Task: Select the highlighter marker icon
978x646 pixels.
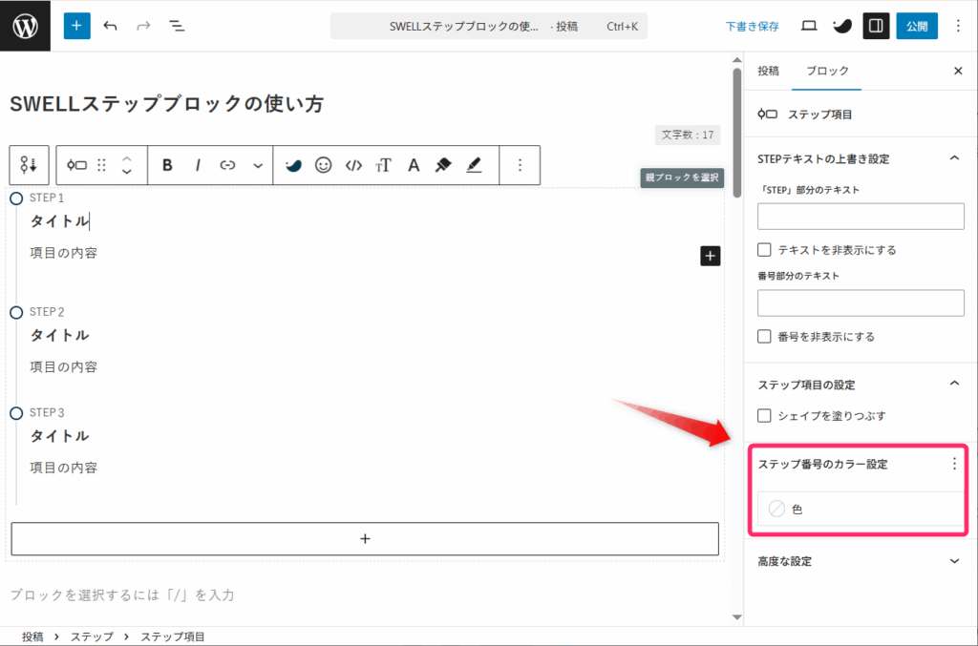Action: point(442,165)
